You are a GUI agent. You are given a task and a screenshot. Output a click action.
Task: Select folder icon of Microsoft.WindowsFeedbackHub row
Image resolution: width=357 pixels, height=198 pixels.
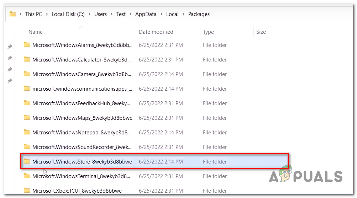pos(27,103)
